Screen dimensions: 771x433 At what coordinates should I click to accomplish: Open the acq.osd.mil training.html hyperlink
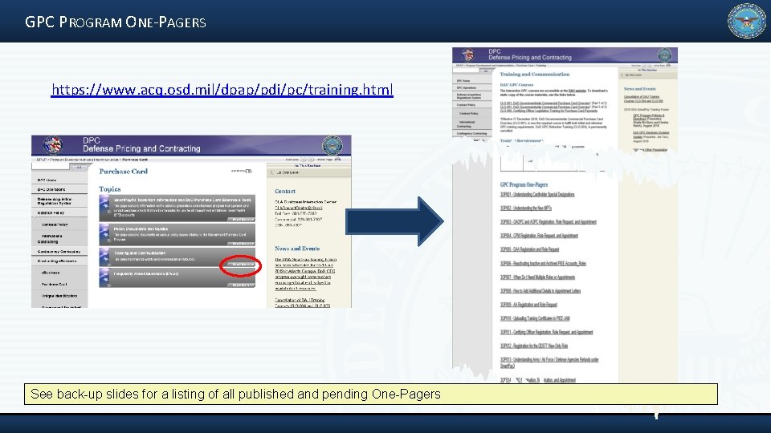[x=222, y=89]
